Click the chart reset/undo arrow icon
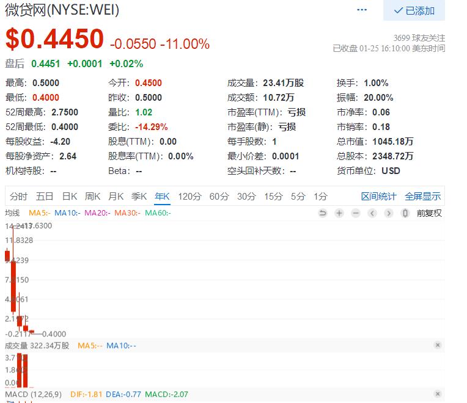 pyautogui.click(x=323, y=213)
